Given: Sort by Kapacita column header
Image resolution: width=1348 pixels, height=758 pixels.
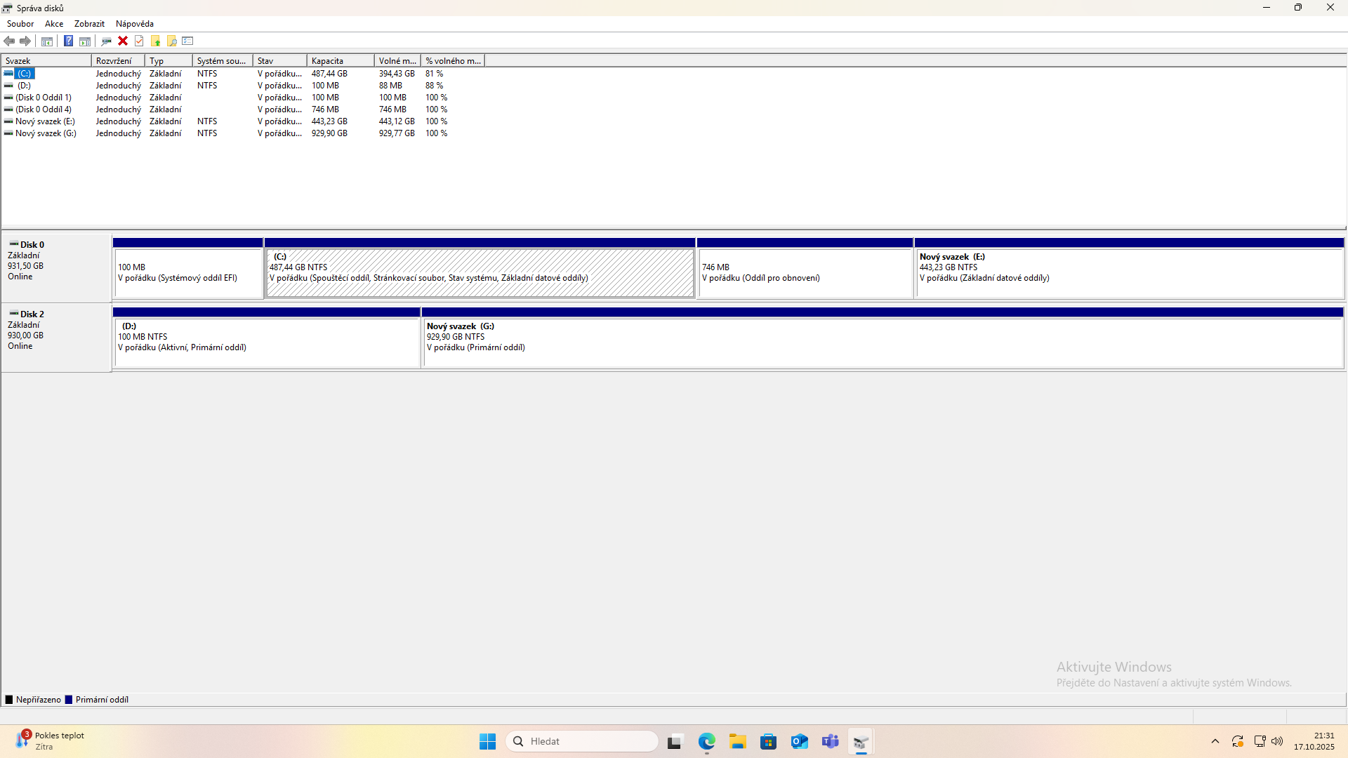Looking at the screenshot, I should pyautogui.click(x=340, y=61).
